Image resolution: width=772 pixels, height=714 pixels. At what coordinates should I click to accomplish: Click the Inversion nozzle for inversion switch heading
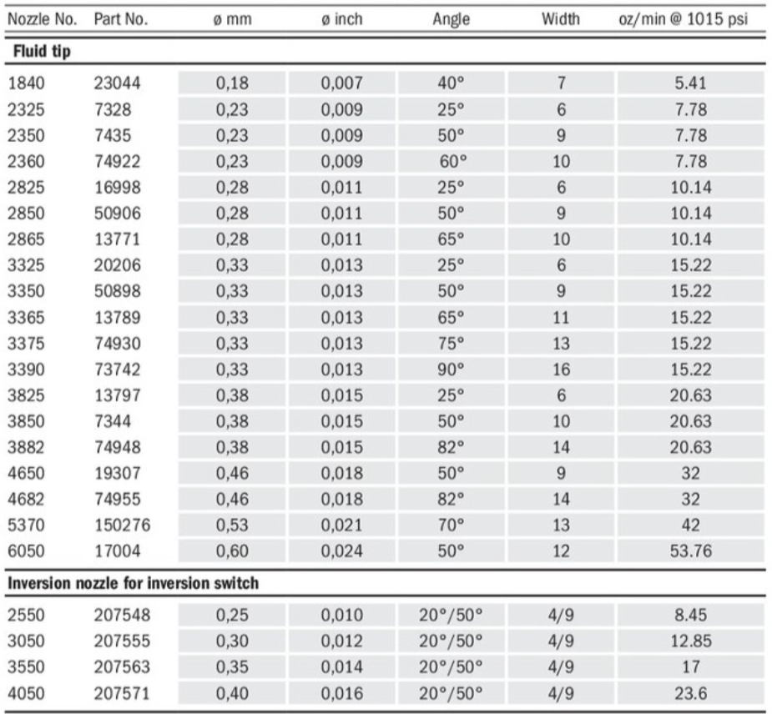tap(133, 582)
